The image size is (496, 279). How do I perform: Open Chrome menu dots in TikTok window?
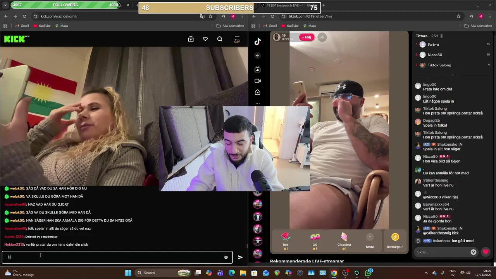[490, 16]
